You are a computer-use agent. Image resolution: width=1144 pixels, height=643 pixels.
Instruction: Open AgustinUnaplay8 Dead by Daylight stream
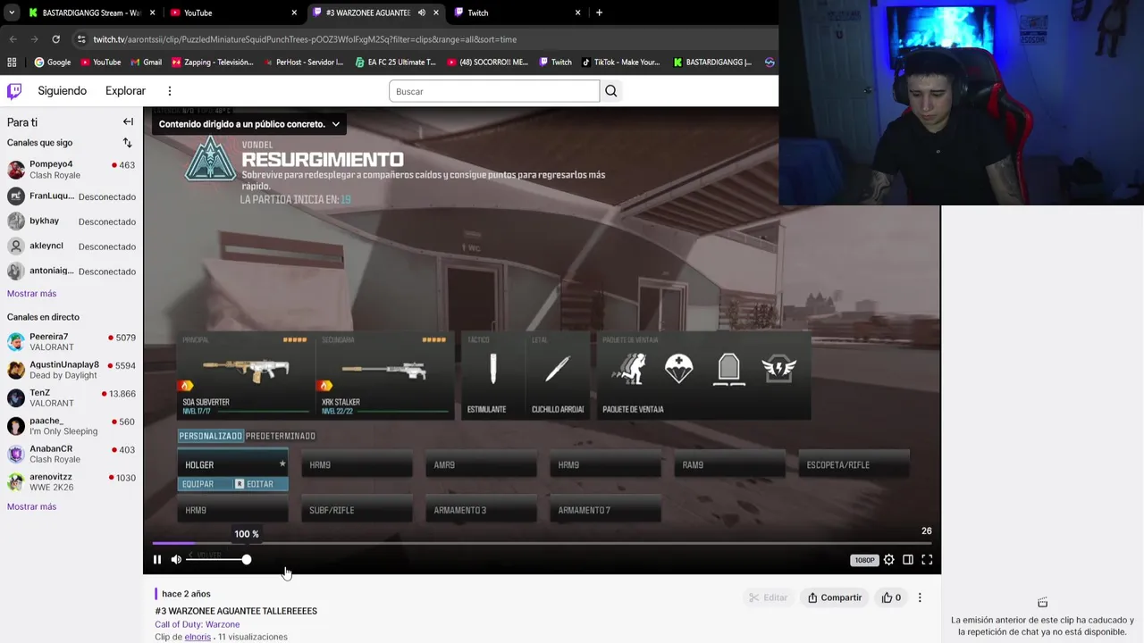coord(71,370)
